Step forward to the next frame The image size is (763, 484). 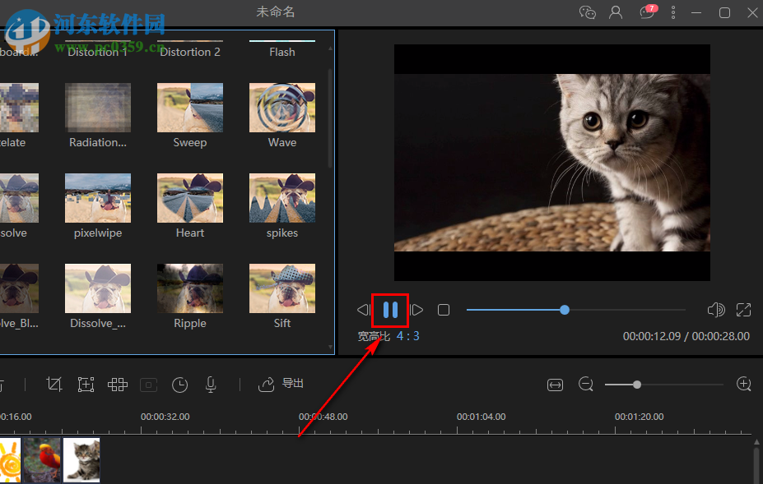pyautogui.click(x=417, y=310)
